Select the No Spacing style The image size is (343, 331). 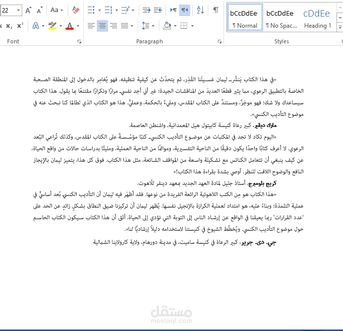(x=281, y=18)
